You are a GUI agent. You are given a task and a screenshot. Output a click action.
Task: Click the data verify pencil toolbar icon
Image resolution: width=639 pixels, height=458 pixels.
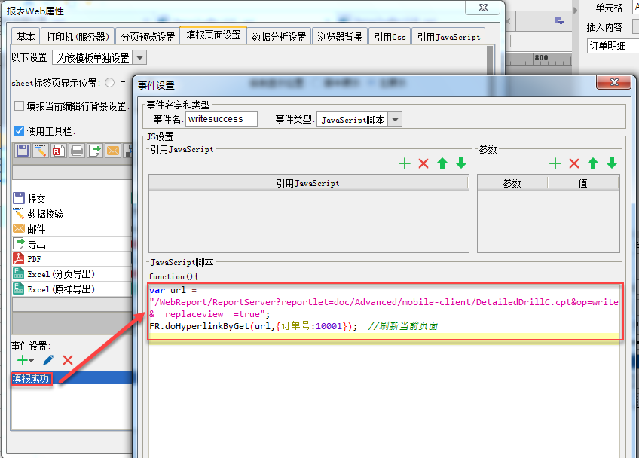pos(41,151)
